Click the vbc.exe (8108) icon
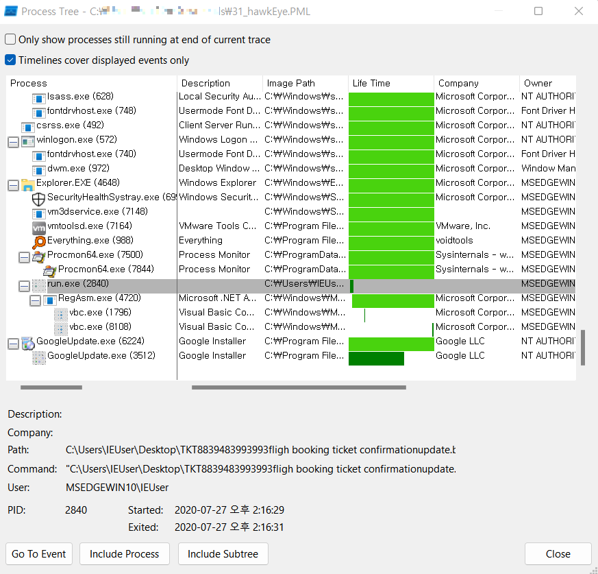598x574 pixels. tap(60, 328)
